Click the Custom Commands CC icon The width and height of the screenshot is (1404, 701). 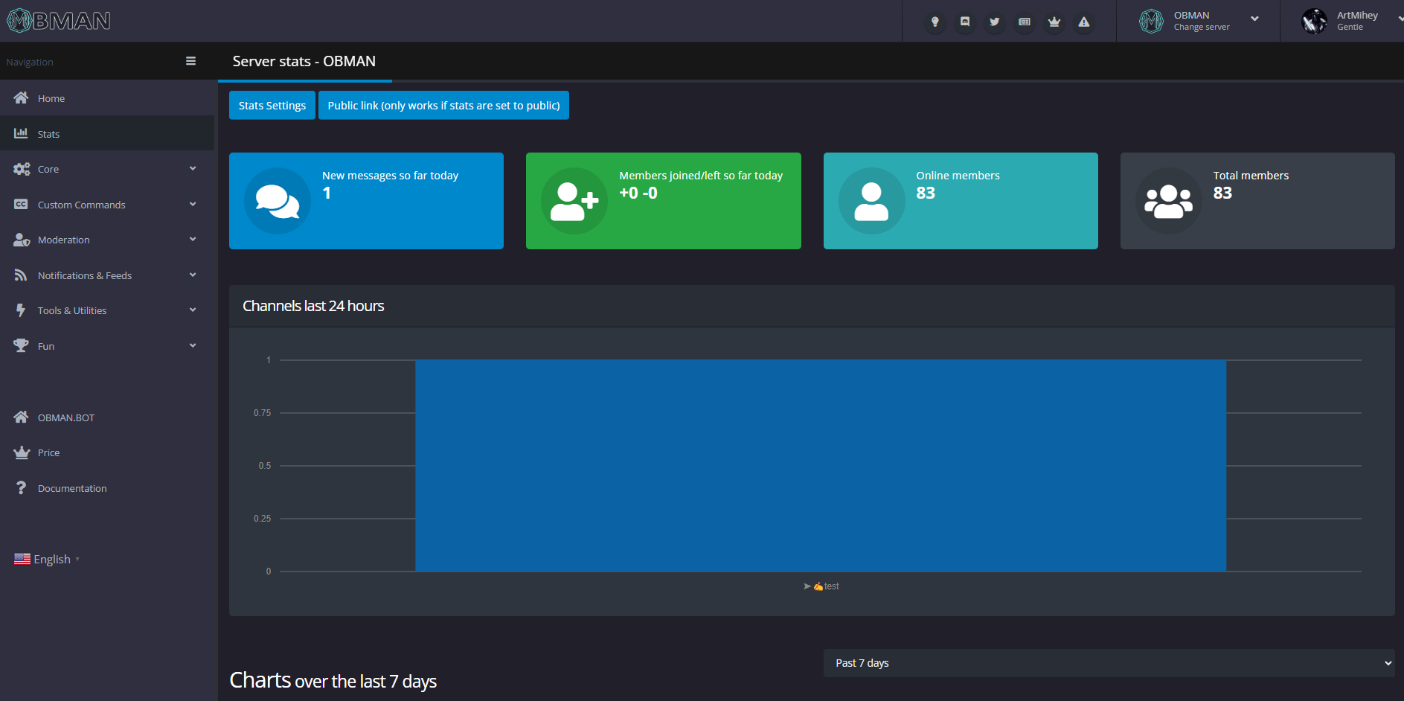pos(21,204)
